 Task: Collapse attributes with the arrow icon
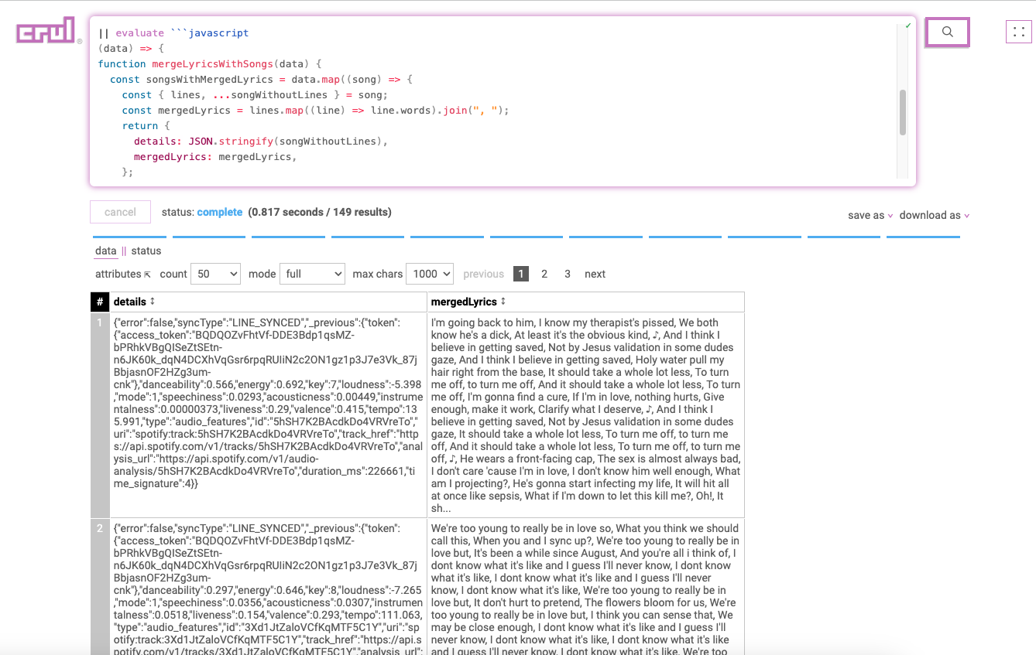click(x=147, y=275)
